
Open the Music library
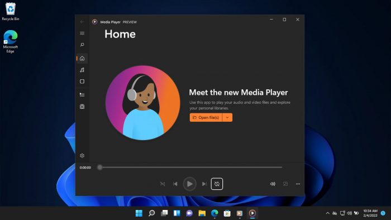point(82,70)
